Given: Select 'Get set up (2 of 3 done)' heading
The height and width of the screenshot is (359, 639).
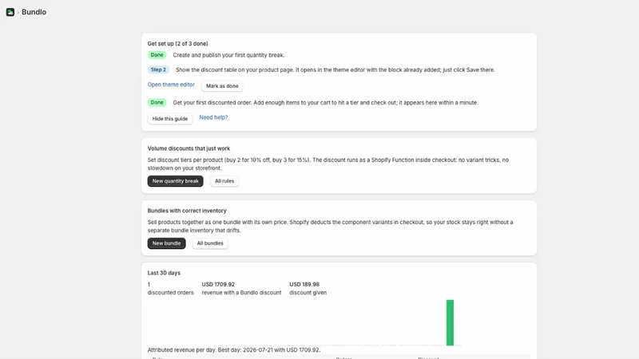Looking at the screenshot, I should coord(177,44).
